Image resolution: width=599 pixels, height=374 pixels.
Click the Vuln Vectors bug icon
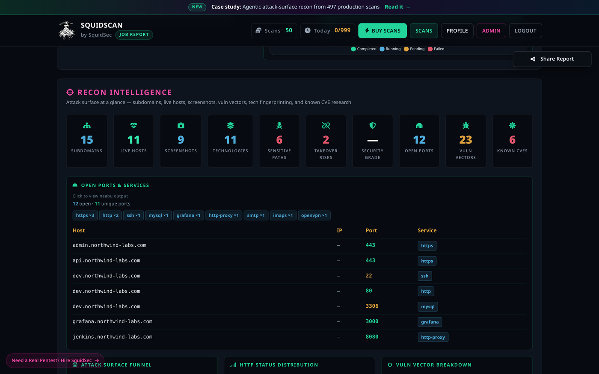click(466, 126)
